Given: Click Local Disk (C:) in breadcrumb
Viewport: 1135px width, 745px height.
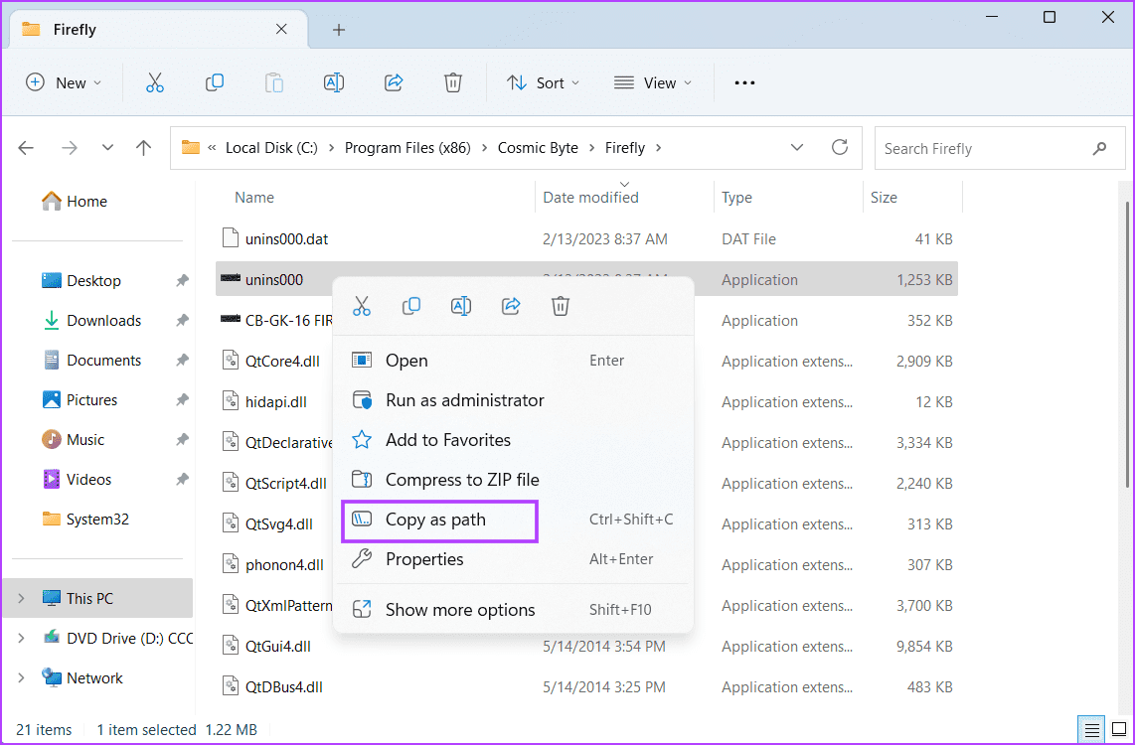Looking at the screenshot, I should [x=271, y=148].
